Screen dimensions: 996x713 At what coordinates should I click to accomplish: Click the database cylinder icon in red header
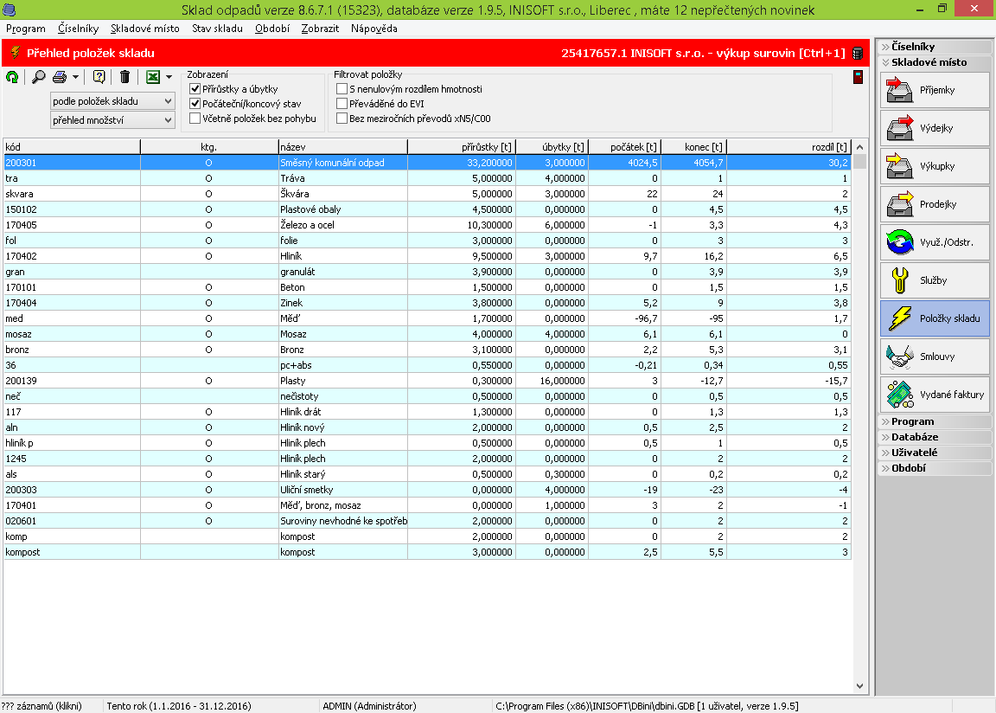coord(858,54)
